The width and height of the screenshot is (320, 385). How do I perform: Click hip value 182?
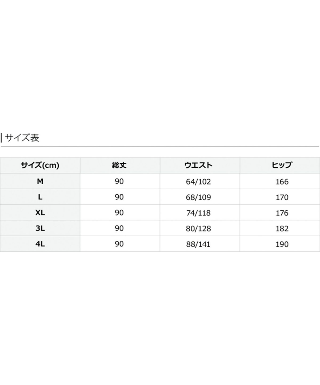[x=282, y=229]
